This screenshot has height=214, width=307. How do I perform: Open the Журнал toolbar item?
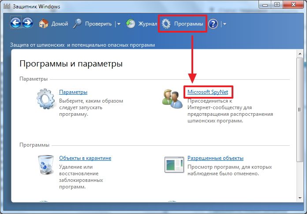(x=147, y=24)
